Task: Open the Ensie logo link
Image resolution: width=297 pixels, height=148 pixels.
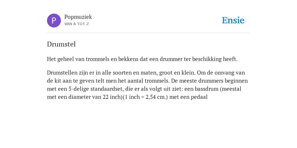Action: [233, 21]
